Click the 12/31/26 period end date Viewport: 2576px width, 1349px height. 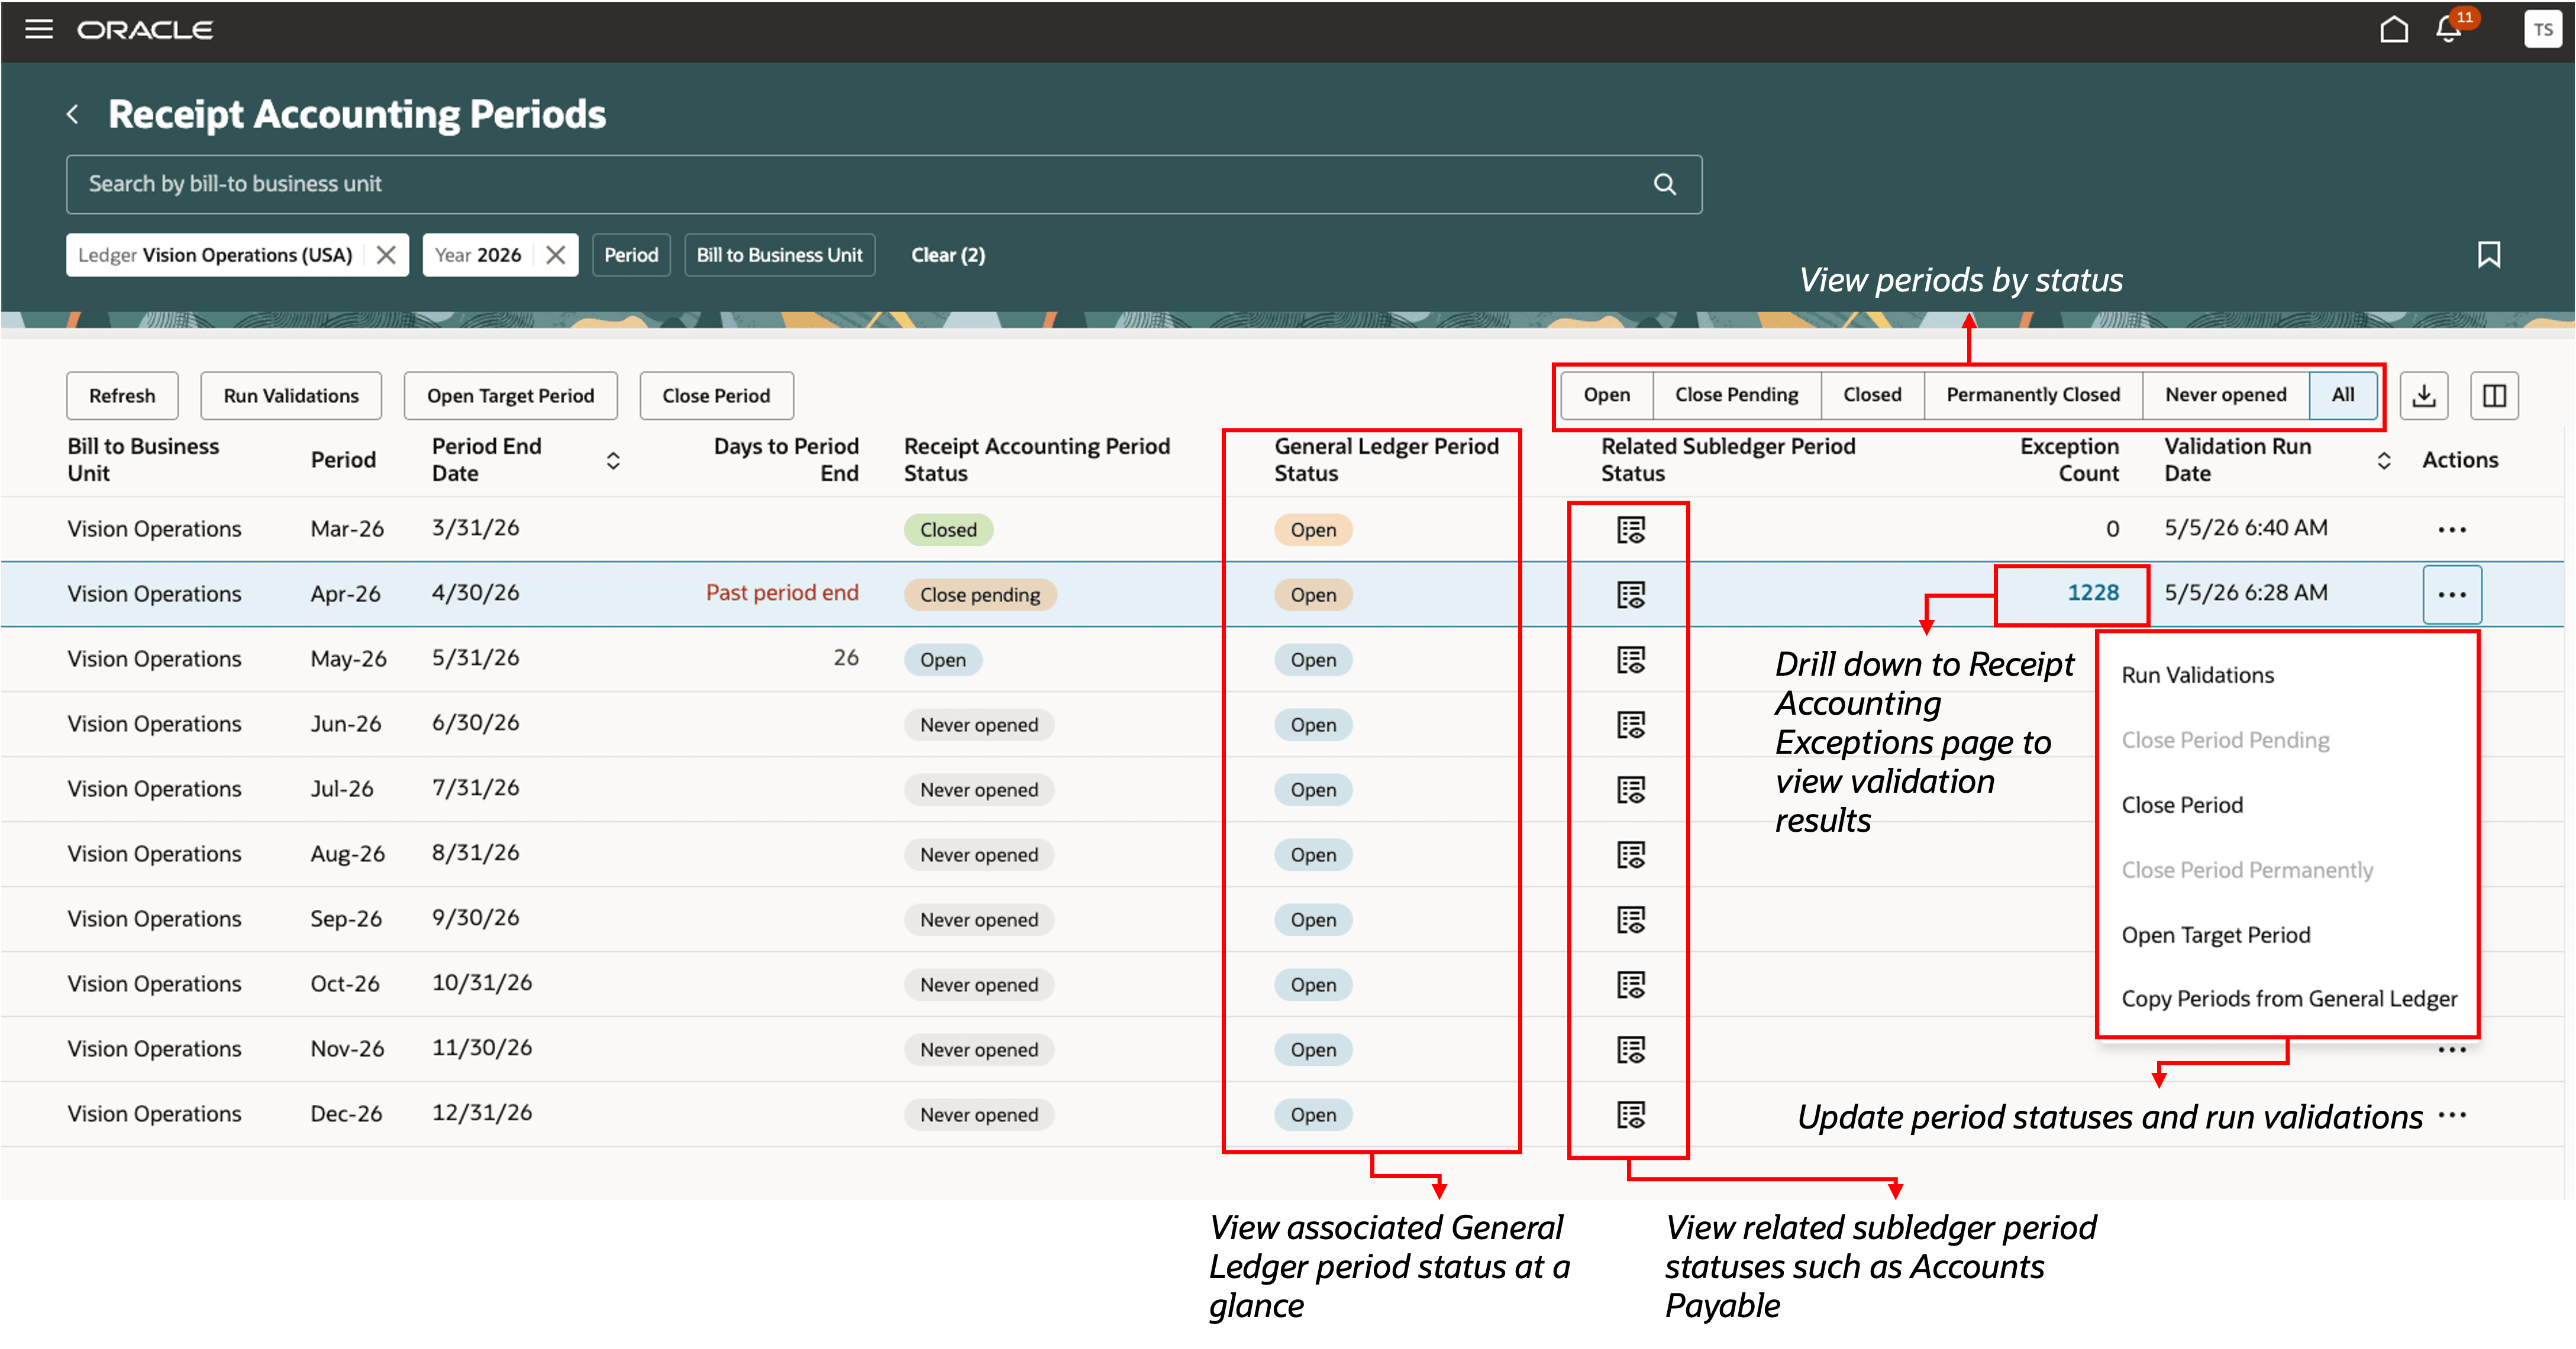tap(482, 1113)
